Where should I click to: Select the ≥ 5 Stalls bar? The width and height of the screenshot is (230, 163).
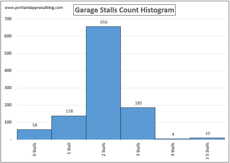(207, 138)
